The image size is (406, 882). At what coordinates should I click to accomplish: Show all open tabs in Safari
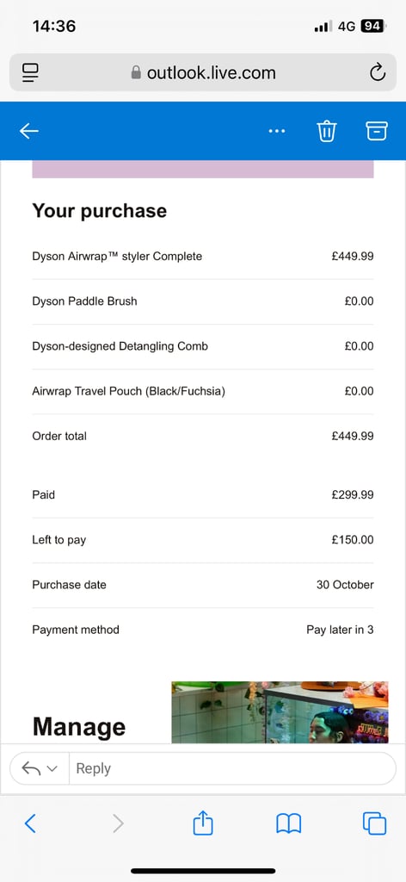coord(374,824)
